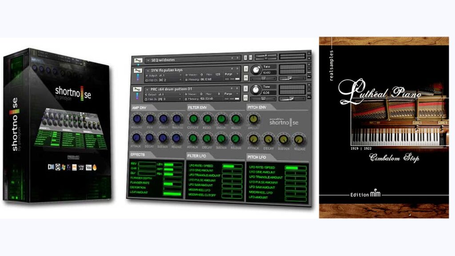This screenshot has height=256, width=455.
Task: Go to previous preset on SEQ wildnotes
Action: pos(232,58)
